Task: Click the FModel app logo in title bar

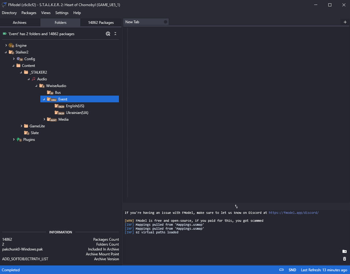Action: (x=4, y=5)
